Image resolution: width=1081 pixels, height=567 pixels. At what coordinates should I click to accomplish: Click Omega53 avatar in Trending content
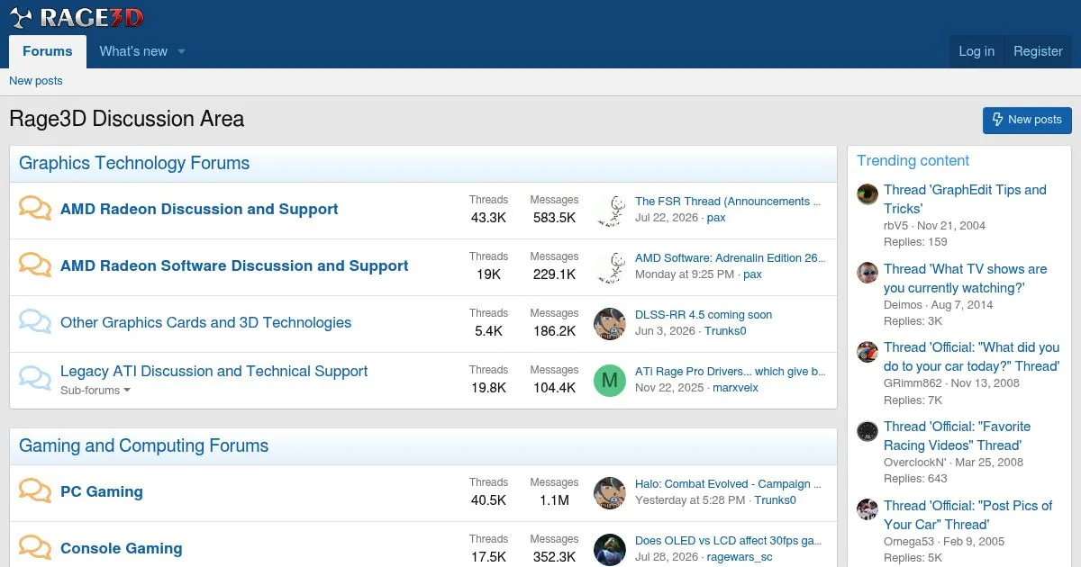click(868, 509)
